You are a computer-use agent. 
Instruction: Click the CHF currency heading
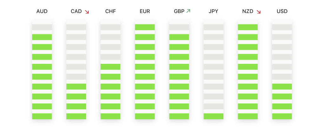pyautogui.click(x=110, y=11)
